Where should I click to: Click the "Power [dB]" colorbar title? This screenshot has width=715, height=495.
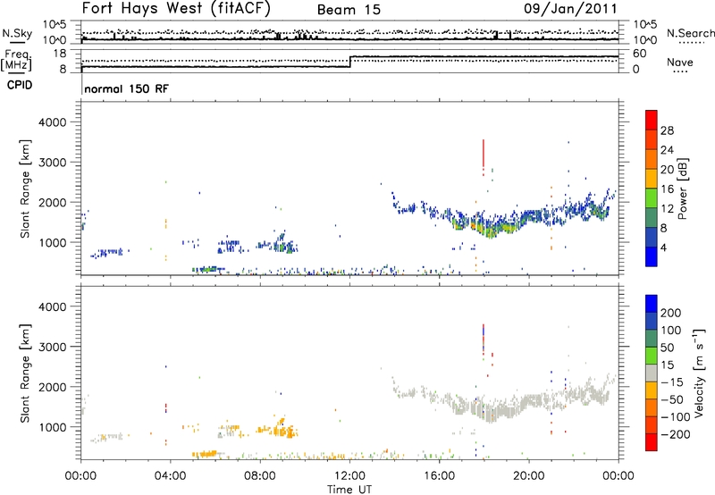[682, 189]
